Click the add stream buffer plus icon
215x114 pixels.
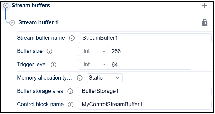(x=205, y=6)
